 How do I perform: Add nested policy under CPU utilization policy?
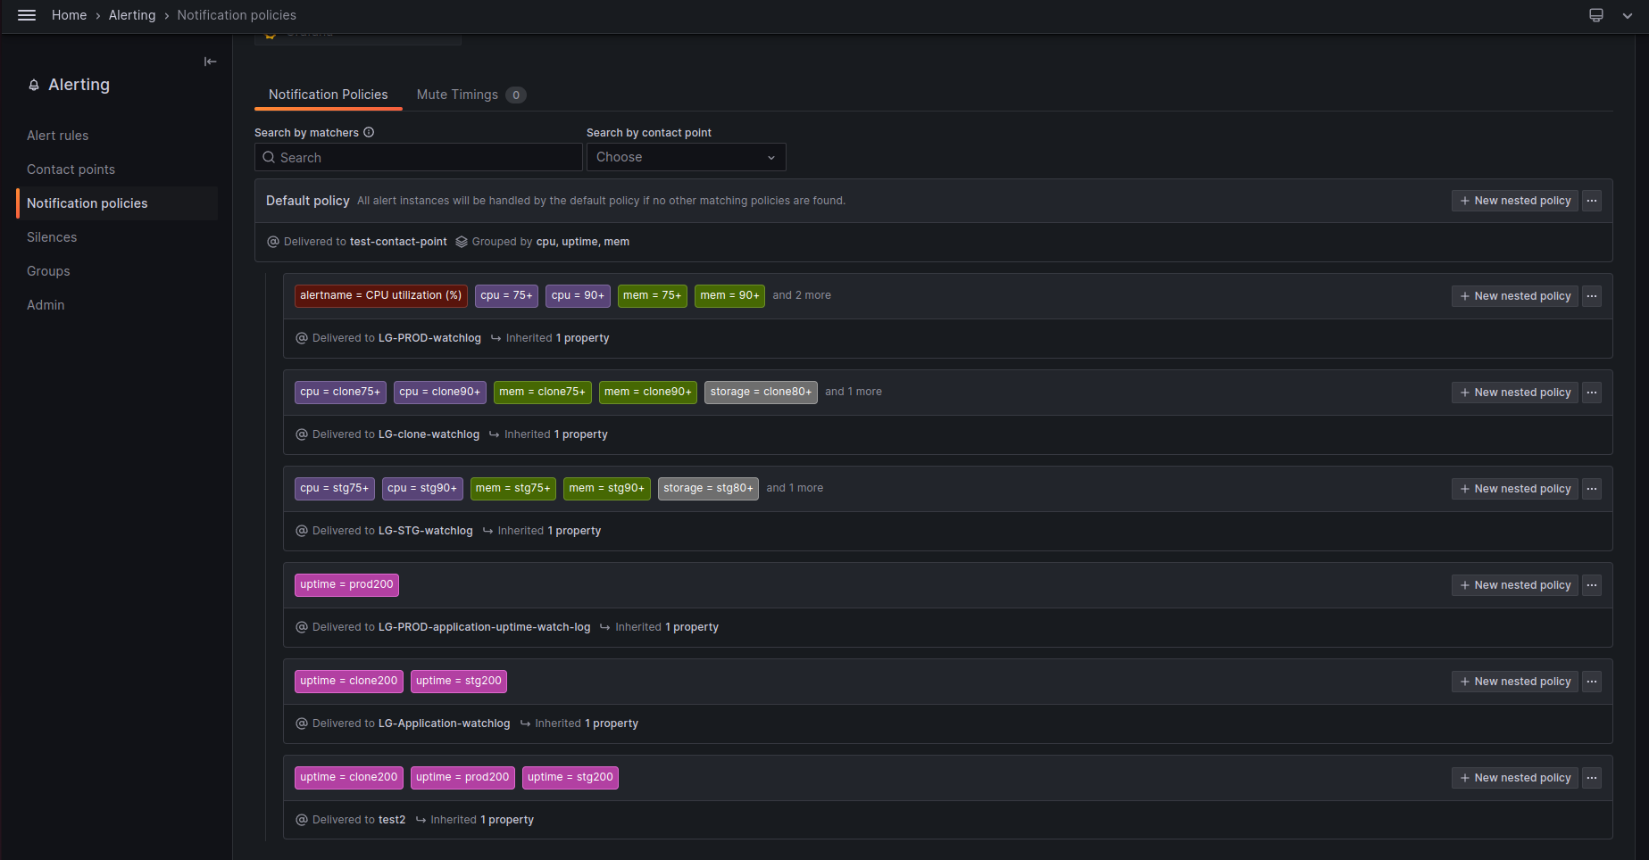[x=1515, y=296]
